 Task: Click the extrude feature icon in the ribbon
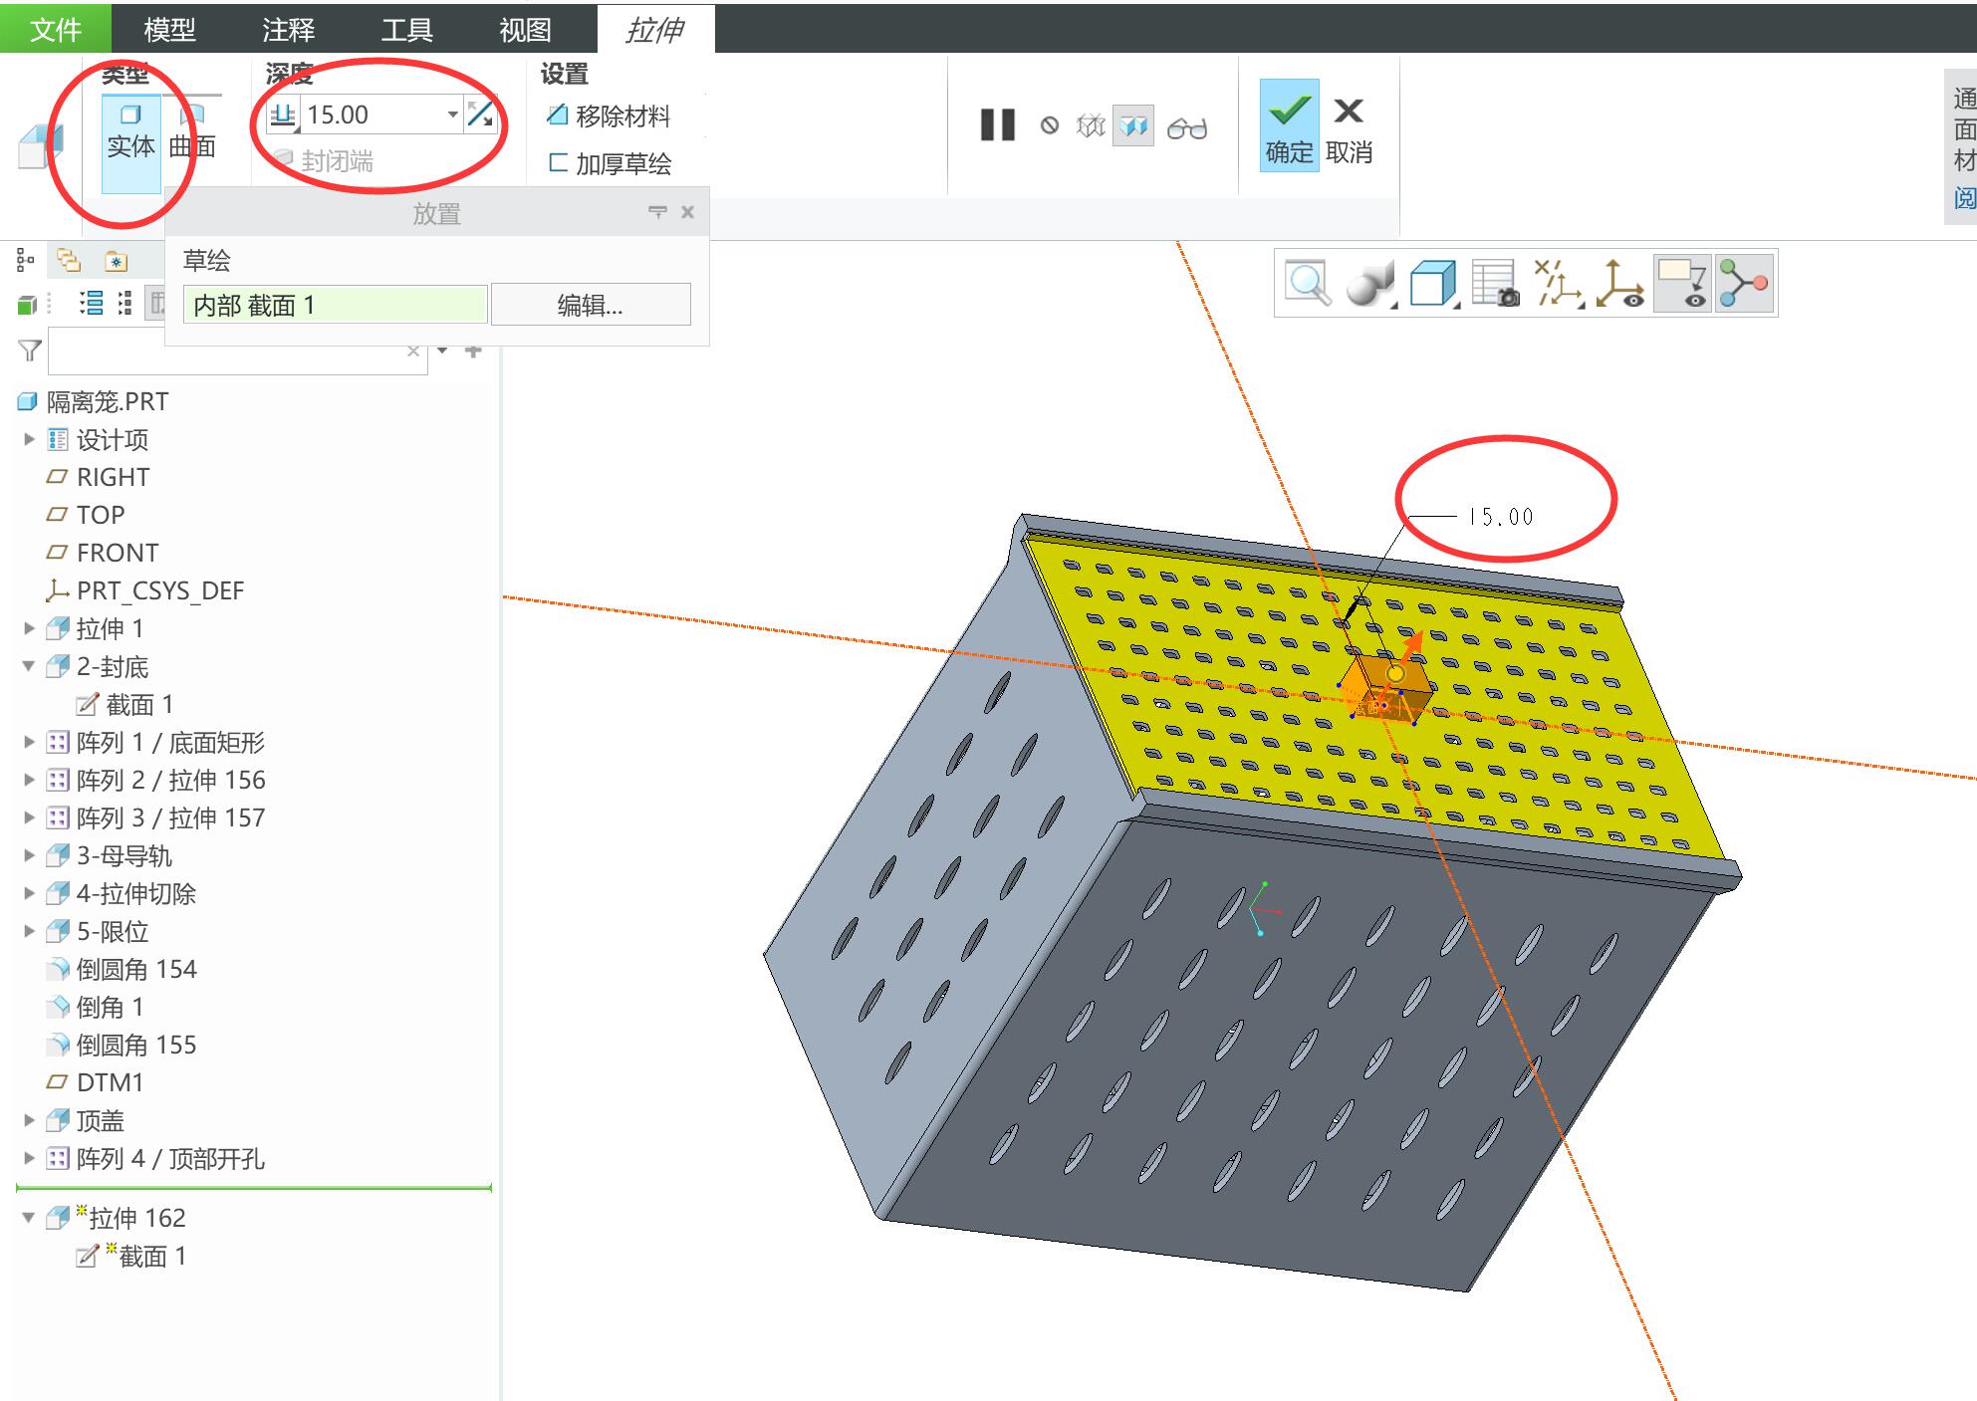pos(41,145)
